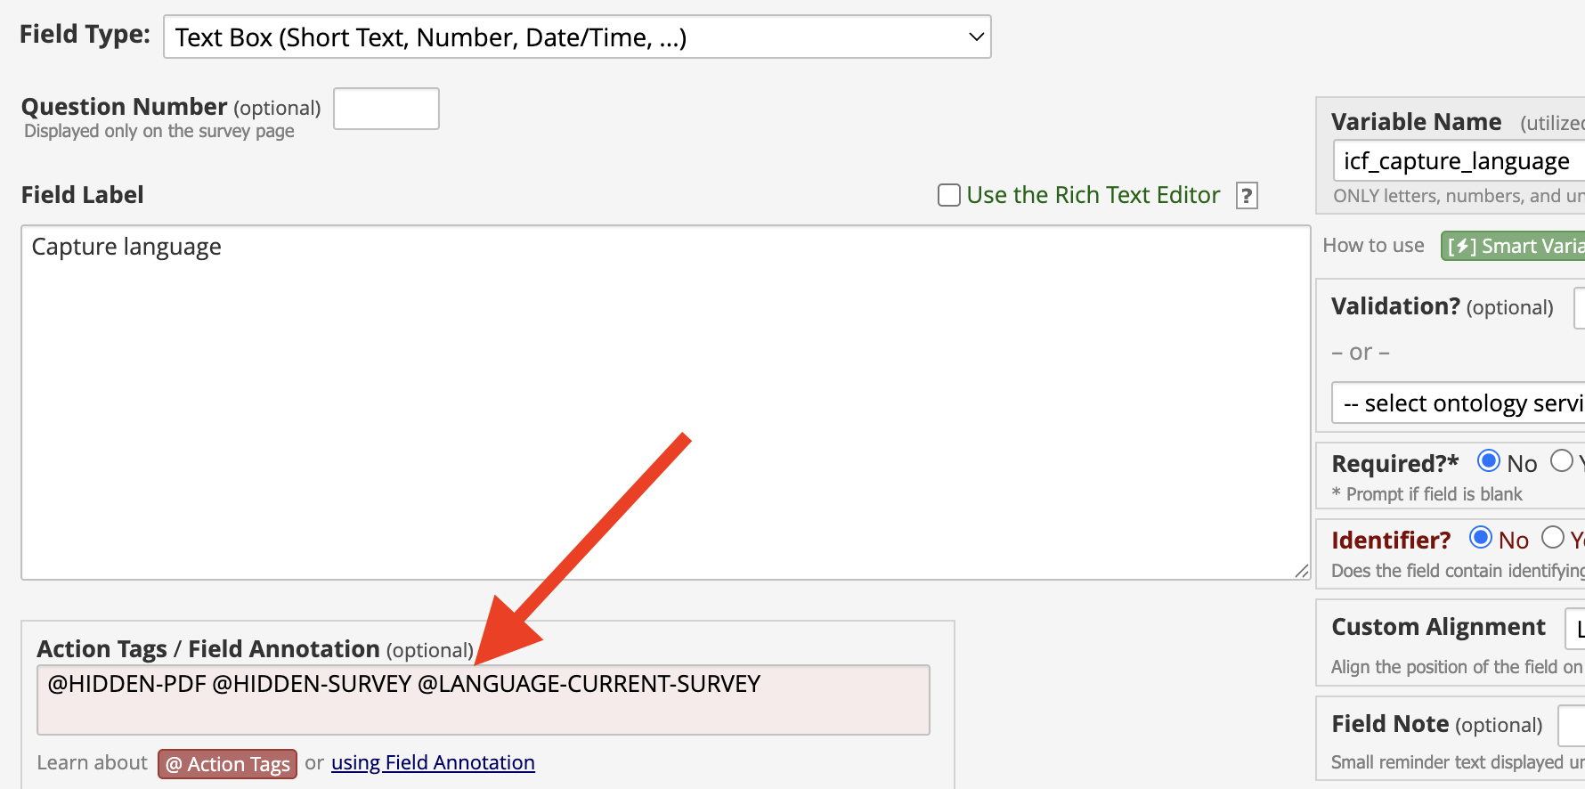The width and height of the screenshot is (1585, 789).
Task: Click the red @ Action Tags button
Action: [228, 764]
